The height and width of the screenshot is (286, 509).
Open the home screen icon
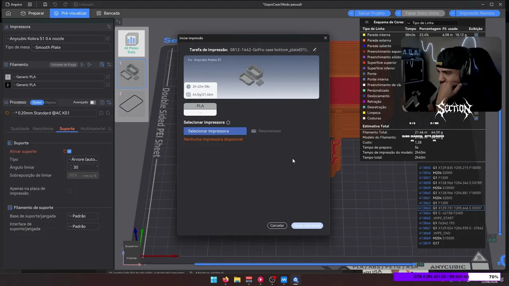[8, 13]
